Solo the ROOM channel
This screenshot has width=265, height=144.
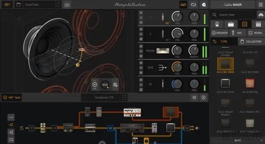coord(141,51)
